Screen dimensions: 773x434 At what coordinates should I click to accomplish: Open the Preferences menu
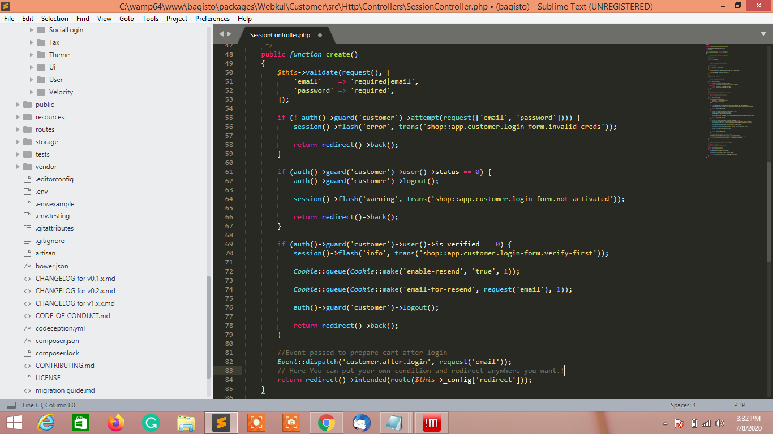212,18
